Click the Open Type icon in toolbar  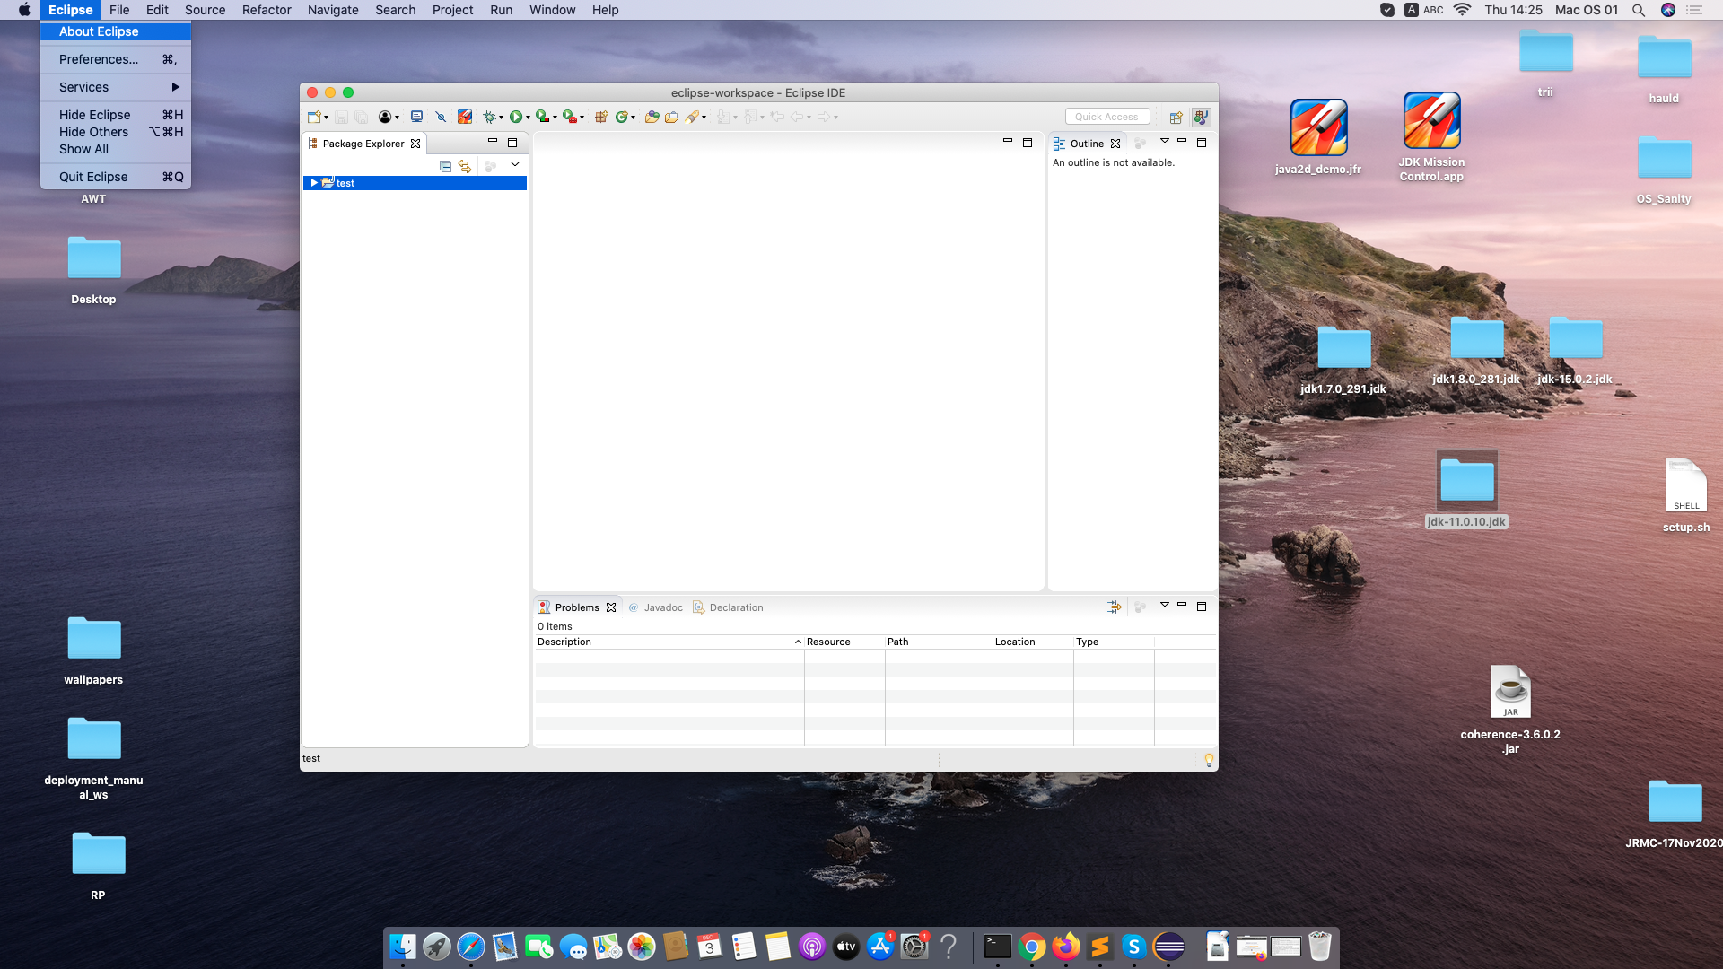pos(652,117)
